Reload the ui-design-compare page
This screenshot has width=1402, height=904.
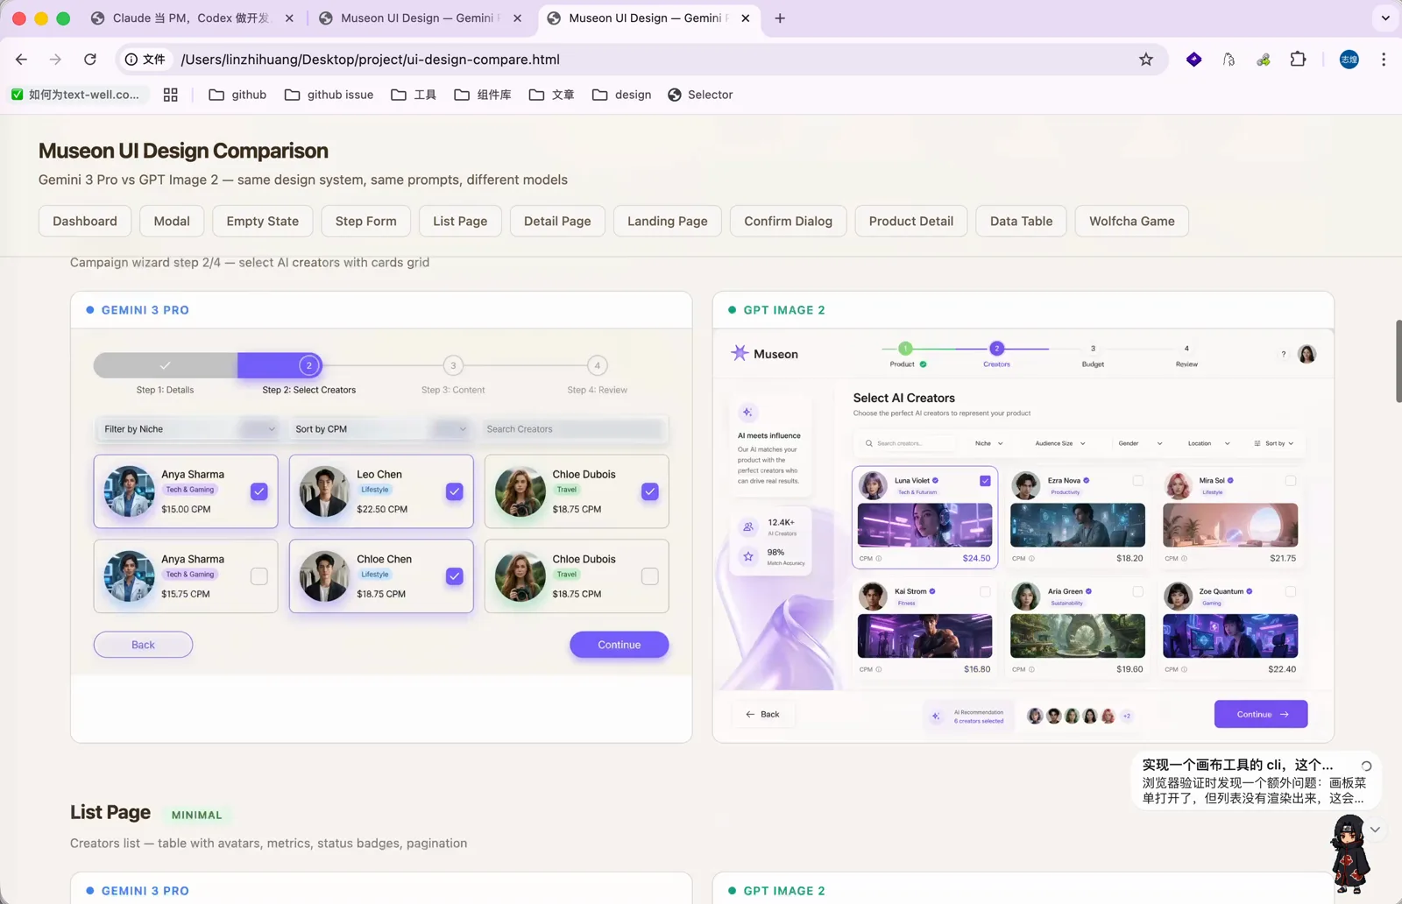(x=90, y=60)
